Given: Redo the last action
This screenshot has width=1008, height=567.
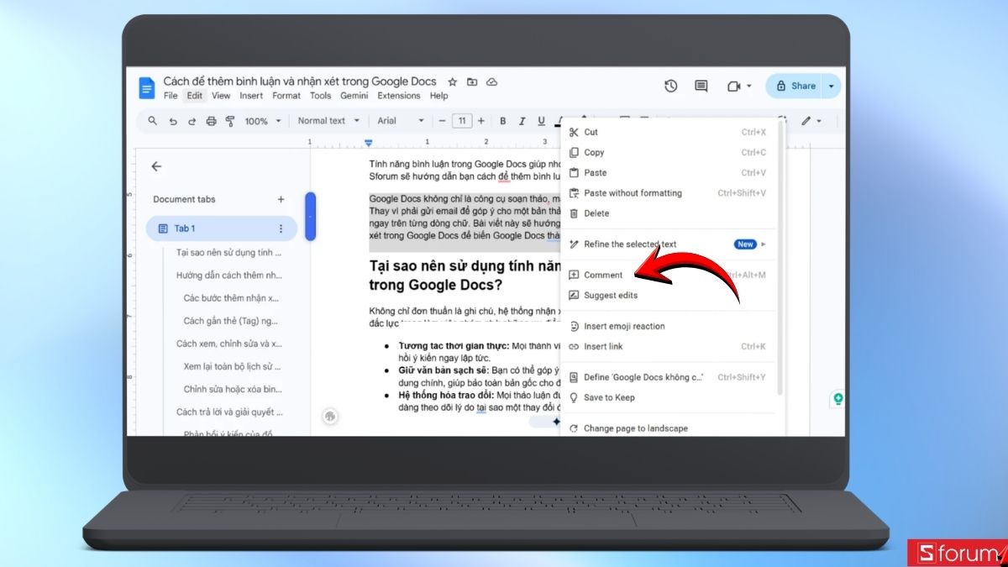Looking at the screenshot, I should pyautogui.click(x=192, y=121).
